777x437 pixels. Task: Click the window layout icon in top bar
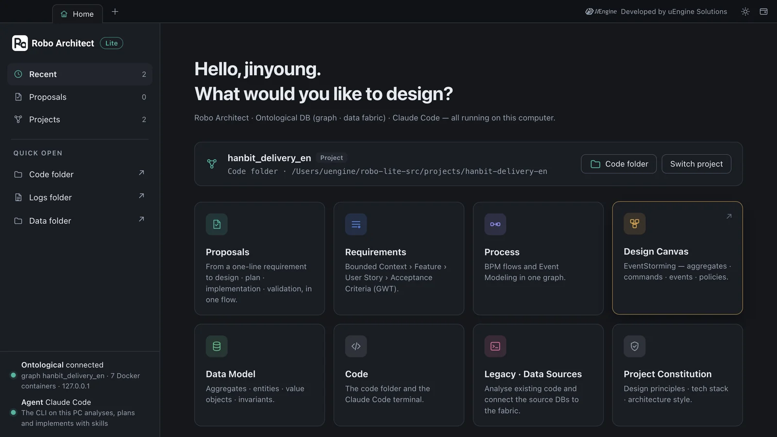coord(763,12)
